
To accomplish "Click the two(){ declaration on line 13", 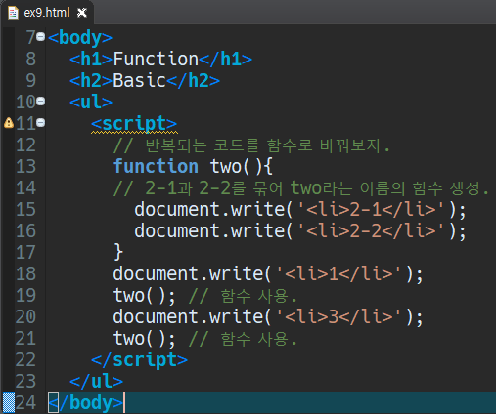I will pyautogui.click(x=241, y=167).
